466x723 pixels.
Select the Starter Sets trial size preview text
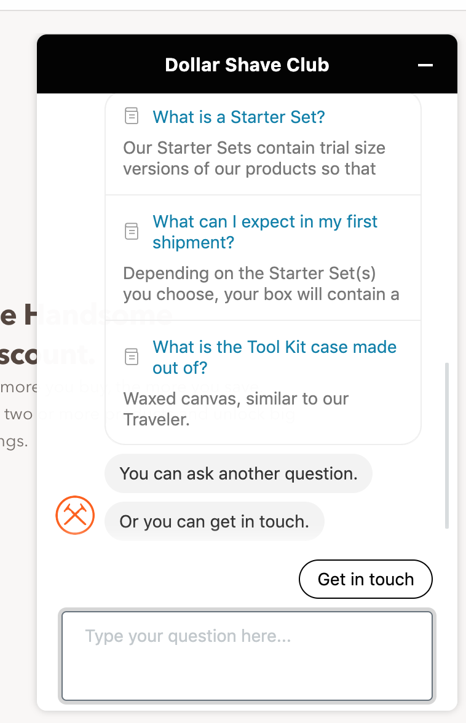tap(254, 158)
